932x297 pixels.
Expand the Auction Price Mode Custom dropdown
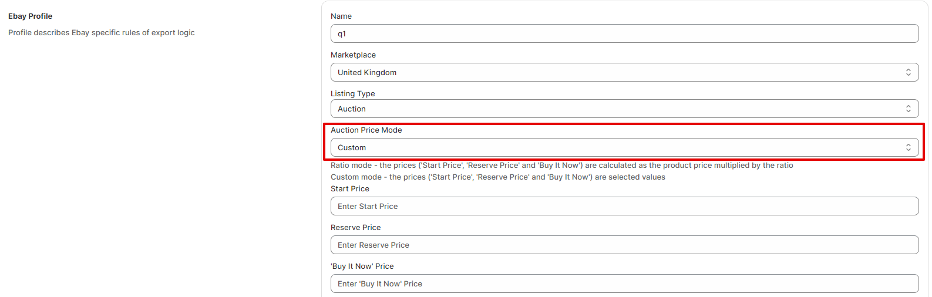pyautogui.click(x=624, y=147)
